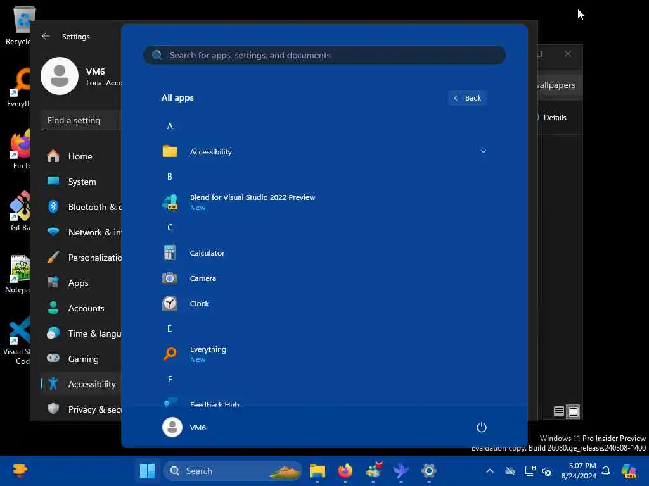
Task: Open the Settings gear on taskbar
Action: tap(429, 471)
